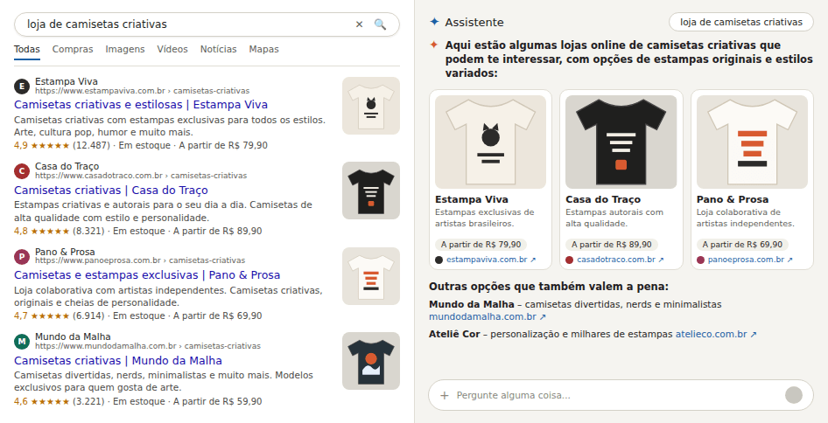The width and height of the screenshot is (828, 423).
Task: Click the 'Outras opções que também valem a pena:' heading
Action: pos(549,287)
